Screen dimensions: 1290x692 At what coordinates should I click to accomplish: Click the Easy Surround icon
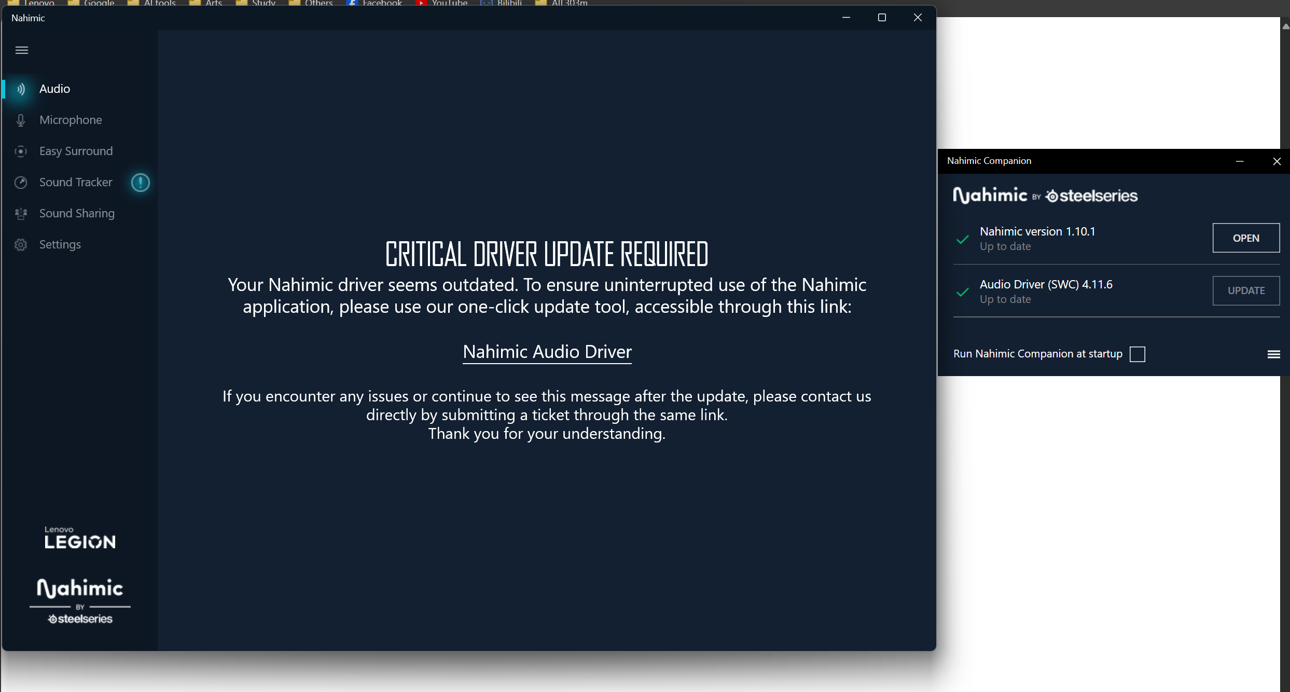21,151
